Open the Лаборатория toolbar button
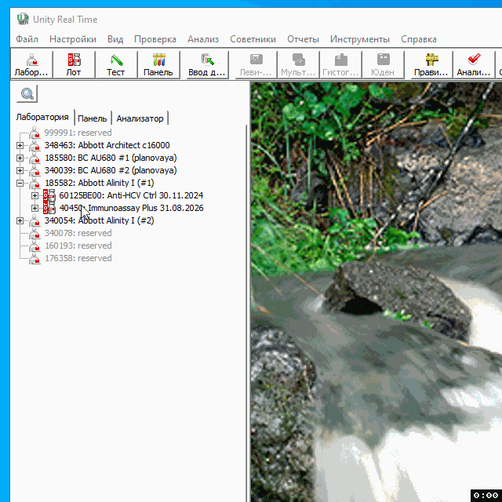Viewport: 502px width, 502px height. (x=31, y=64)
